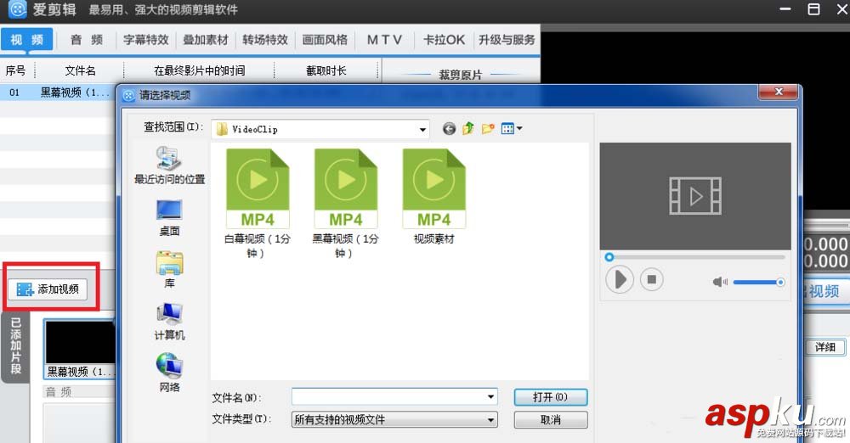Select the 黑幕视频 thumbnail in added clips
The width and height of the screenshot is (850, 443).
pos(80,349)
